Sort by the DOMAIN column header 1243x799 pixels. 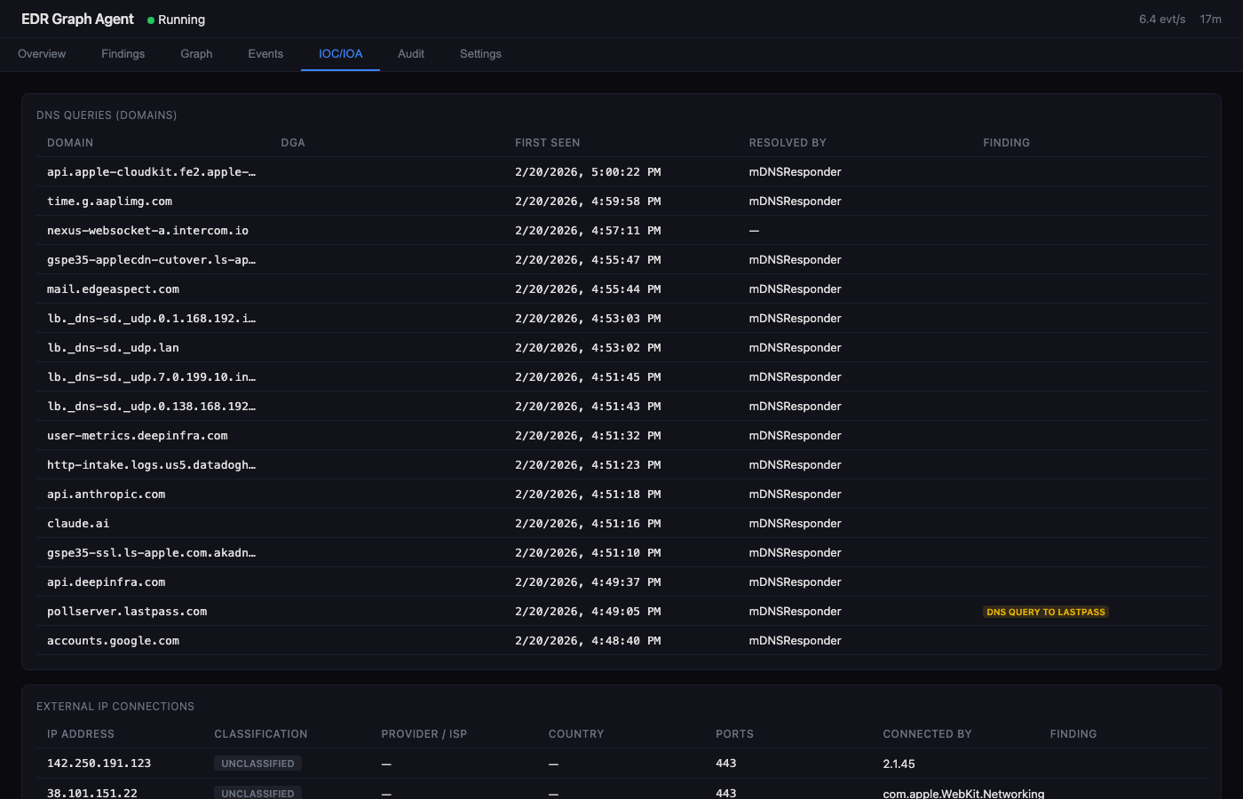pos(70,143)
